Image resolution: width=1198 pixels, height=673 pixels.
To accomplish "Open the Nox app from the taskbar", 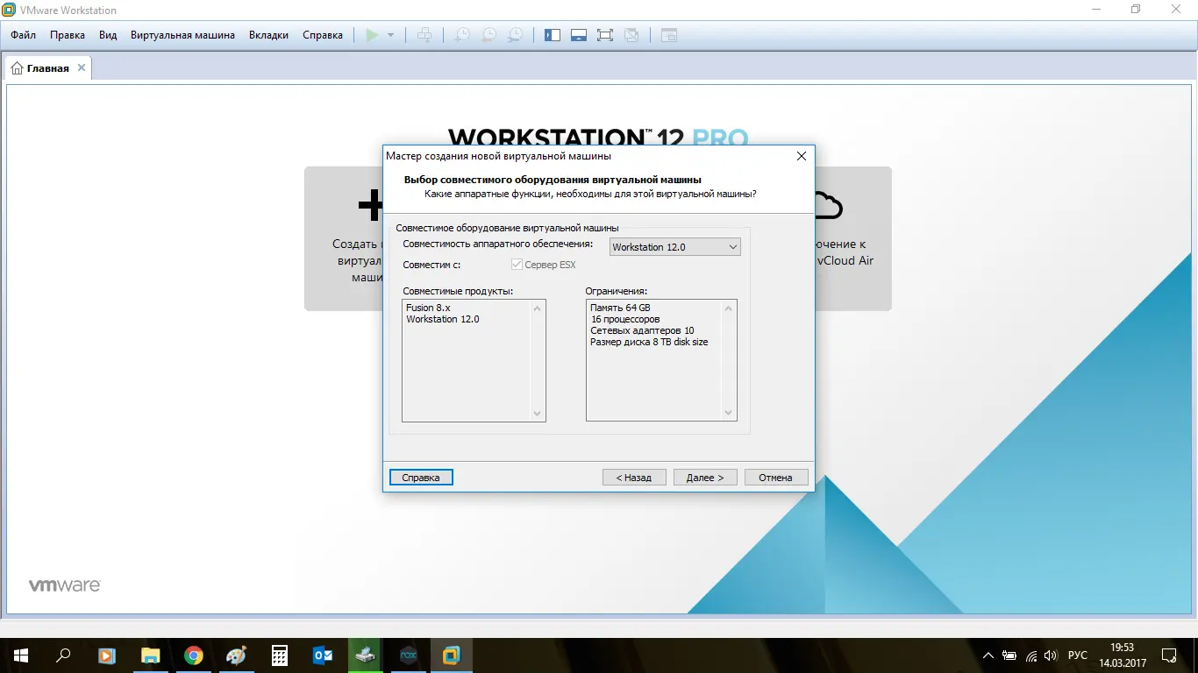I will pyautogui.click(x=409, y=655).
